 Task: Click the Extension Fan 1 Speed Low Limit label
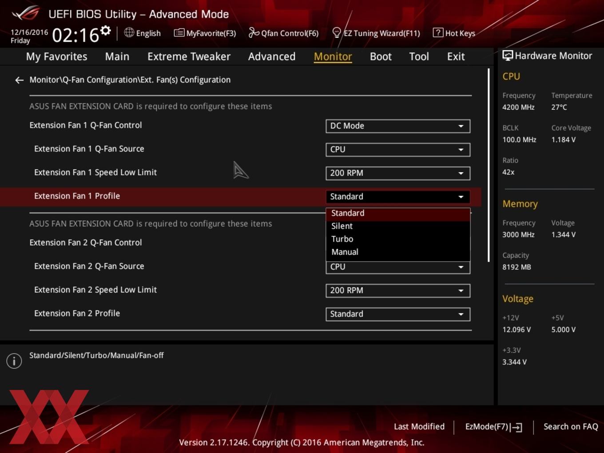[x=95, y=172]
